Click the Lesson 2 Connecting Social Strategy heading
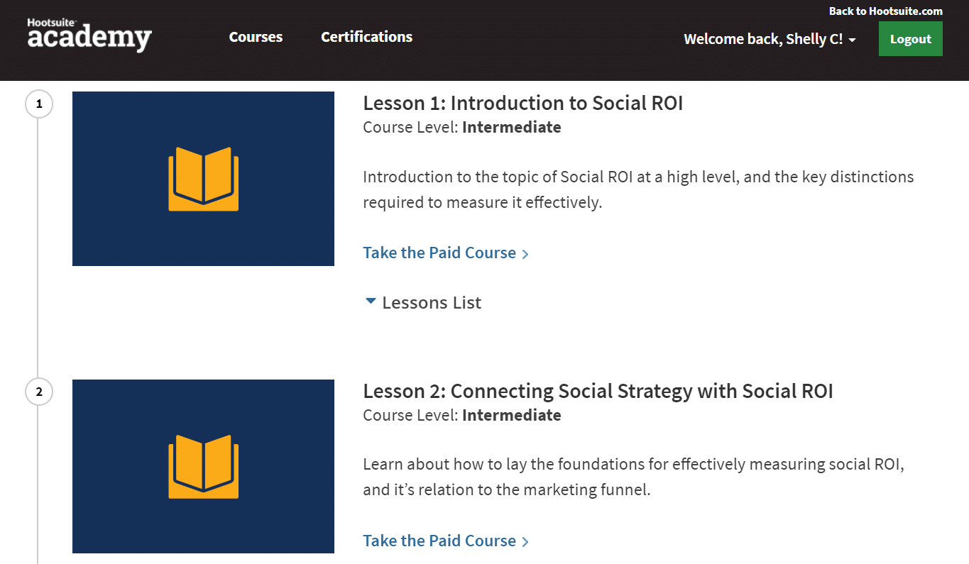The width and height of the screenshot is (969, 564). tap(597, 391)
